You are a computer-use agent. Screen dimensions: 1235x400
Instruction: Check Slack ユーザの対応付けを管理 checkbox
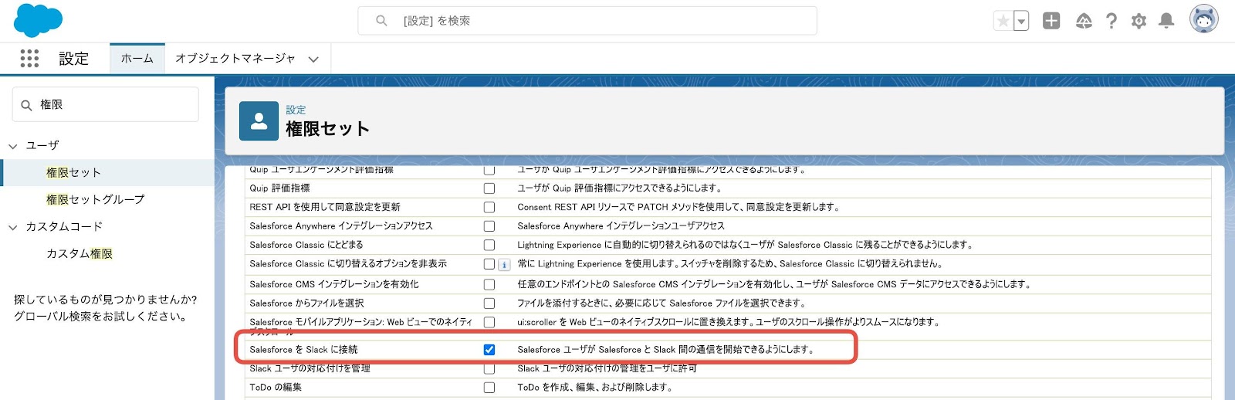tap(489, 369)
